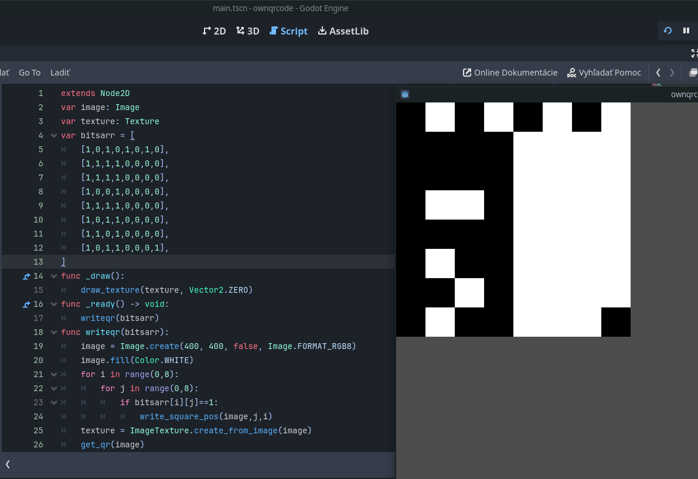
Task: Click the reload/restart project icon
Action: (668, 31)
